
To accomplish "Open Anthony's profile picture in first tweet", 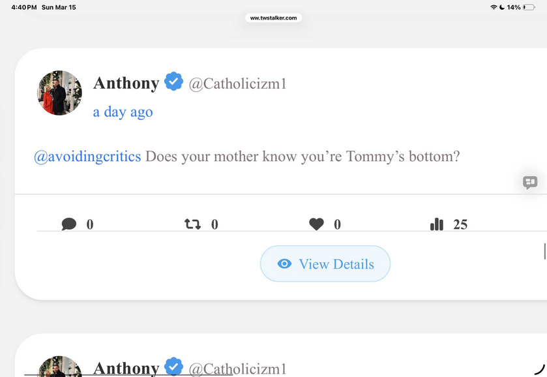I will (x=59, y=93).
